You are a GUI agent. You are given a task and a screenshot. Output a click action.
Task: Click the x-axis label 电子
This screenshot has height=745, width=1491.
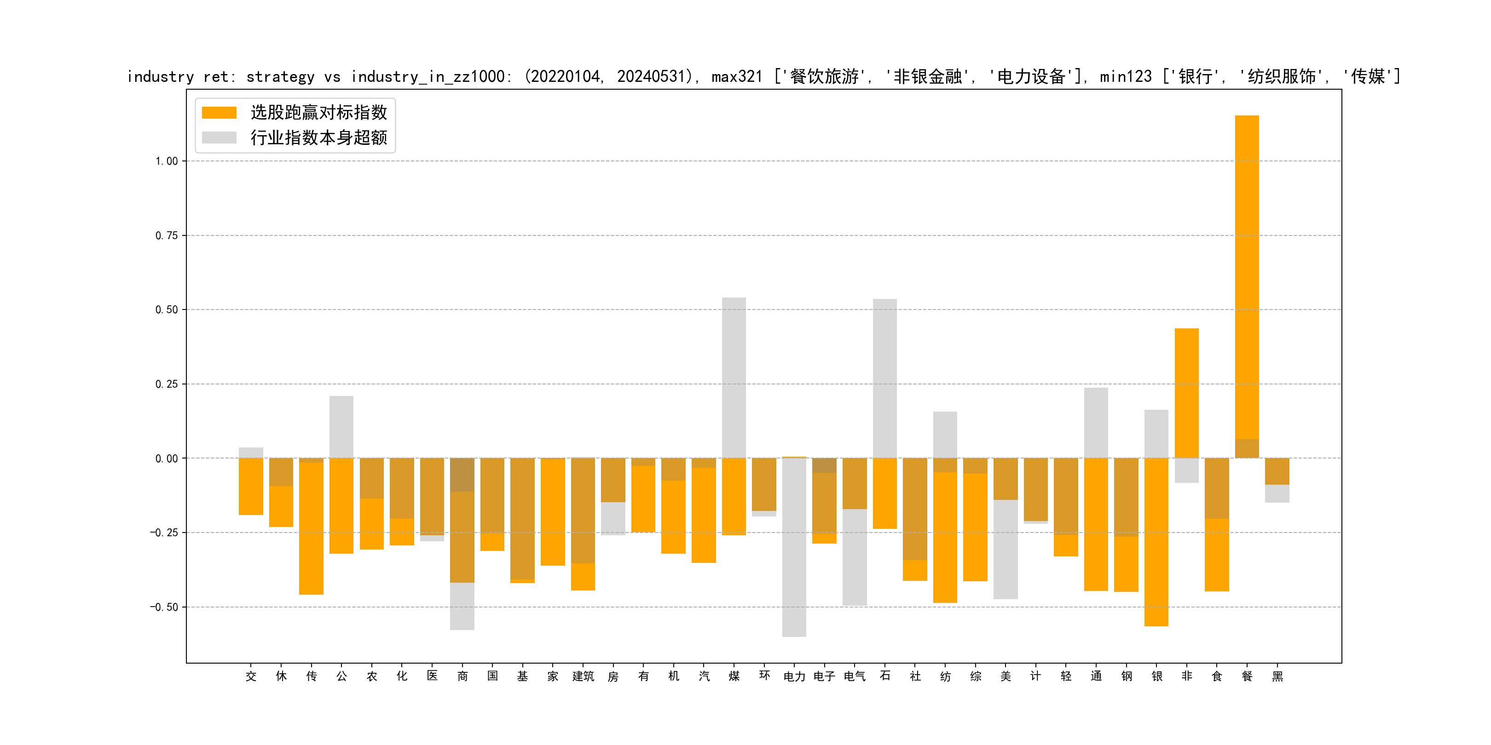tap(824, 676)
